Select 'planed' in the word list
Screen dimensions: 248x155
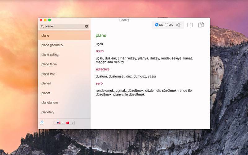pyautogui.click(x=64, y=83)
